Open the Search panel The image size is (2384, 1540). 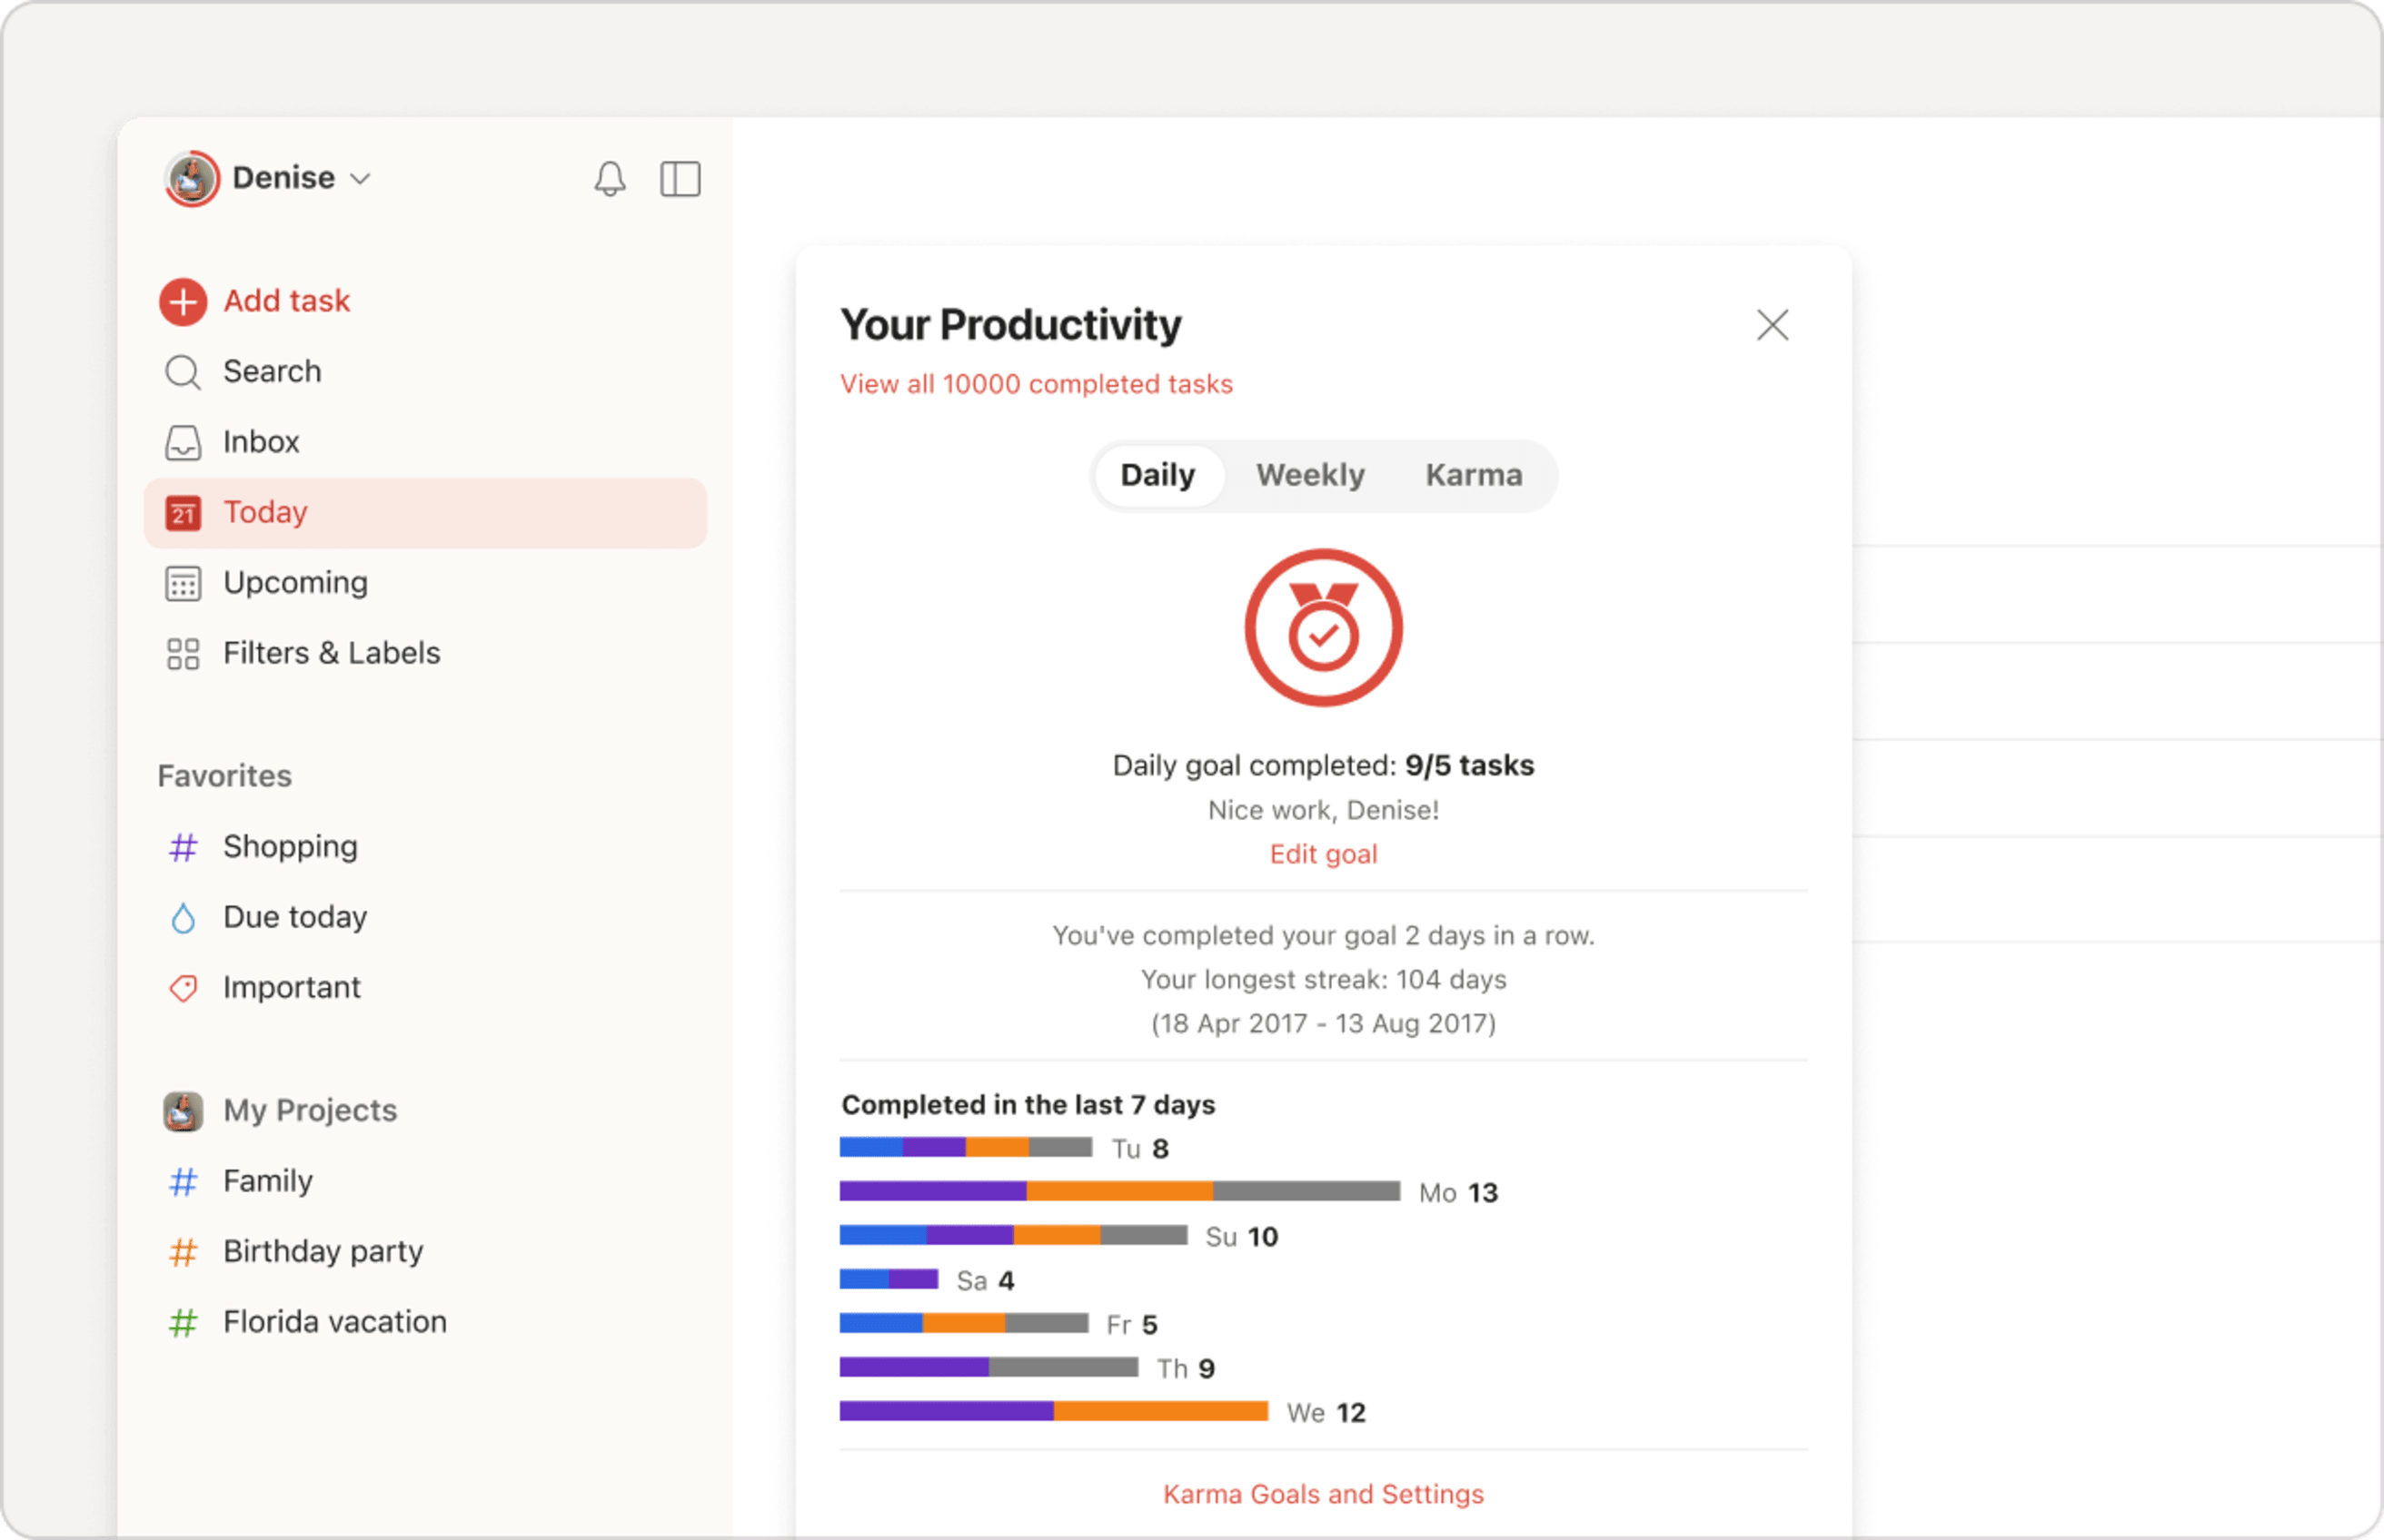269,371
